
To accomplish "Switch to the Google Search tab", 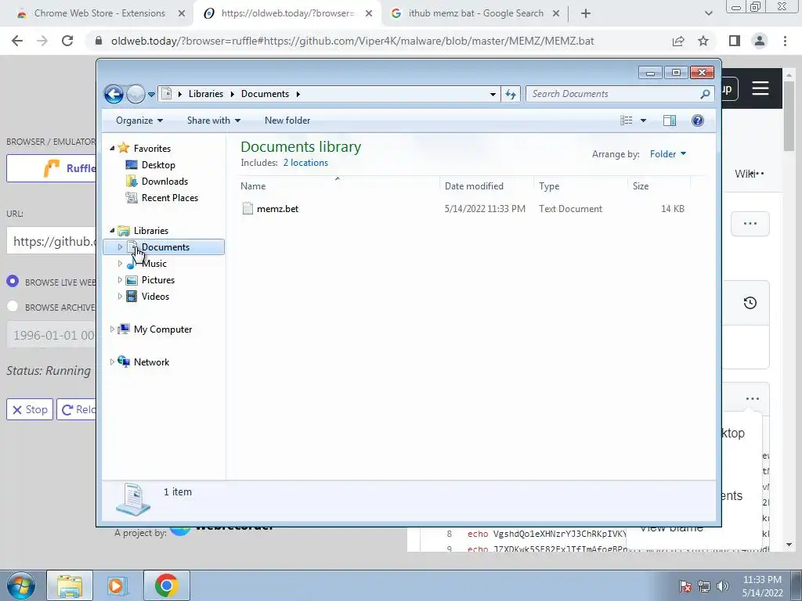I will pyautogui.click(x=475, y=13).
